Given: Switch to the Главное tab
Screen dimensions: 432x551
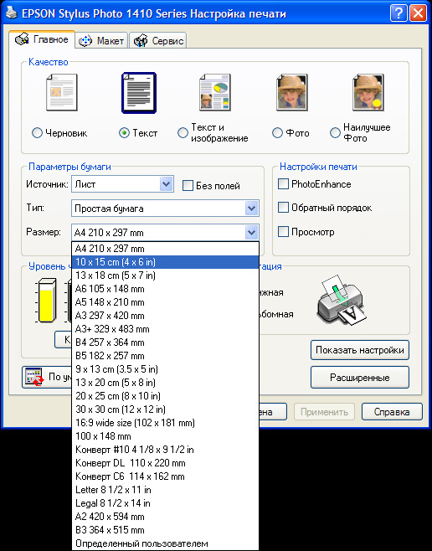Looking at the screenshot, I should 42,39.
